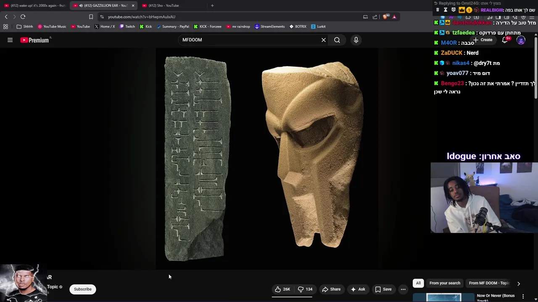The width and height of the screenshot is (538, 302).
Task: Open the Lurkit bookmark
Action: [318, 26]
